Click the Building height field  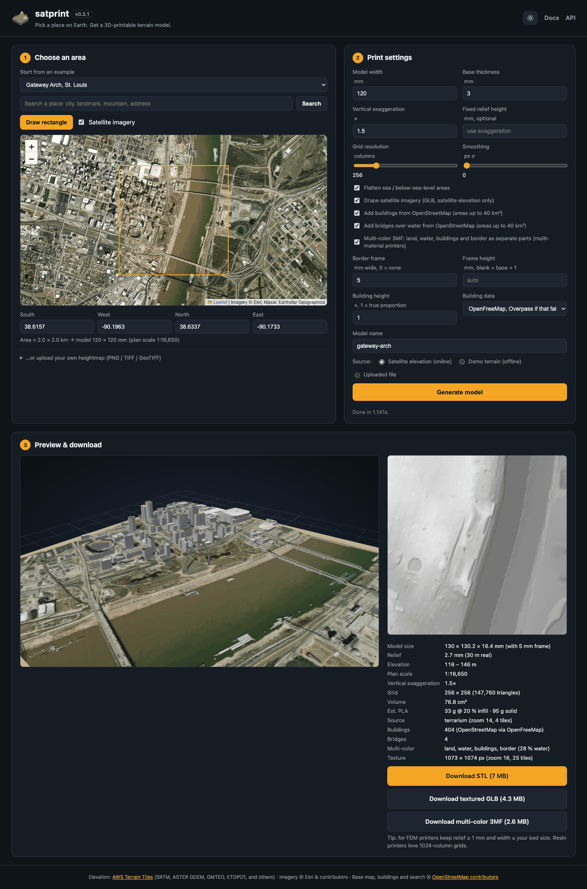click(404, 318)
